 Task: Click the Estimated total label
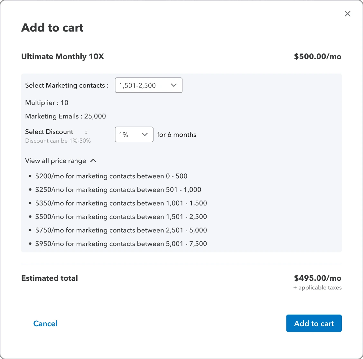50,278
